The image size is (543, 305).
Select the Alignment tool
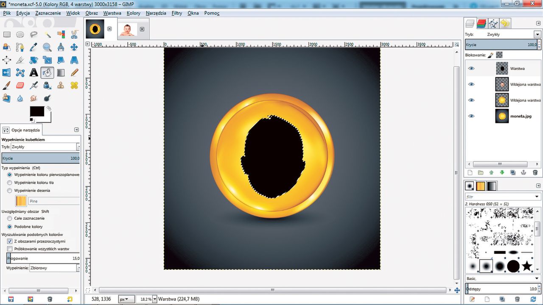click(x=7, y=60)
